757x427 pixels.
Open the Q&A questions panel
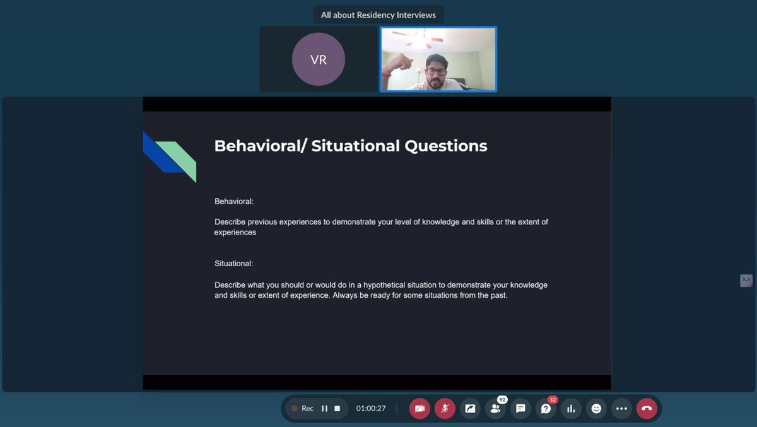pos(546,409)
